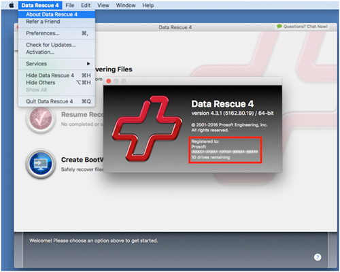This screenshot has width=340, height=272.
Task: Click the green chat bubble icon
Action: [x=279, y=27]
